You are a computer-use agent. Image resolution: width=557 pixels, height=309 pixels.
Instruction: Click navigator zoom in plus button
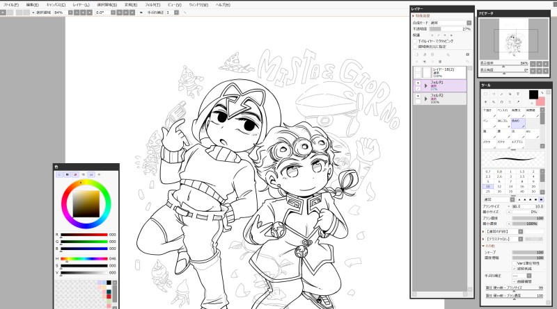[539, 63]
